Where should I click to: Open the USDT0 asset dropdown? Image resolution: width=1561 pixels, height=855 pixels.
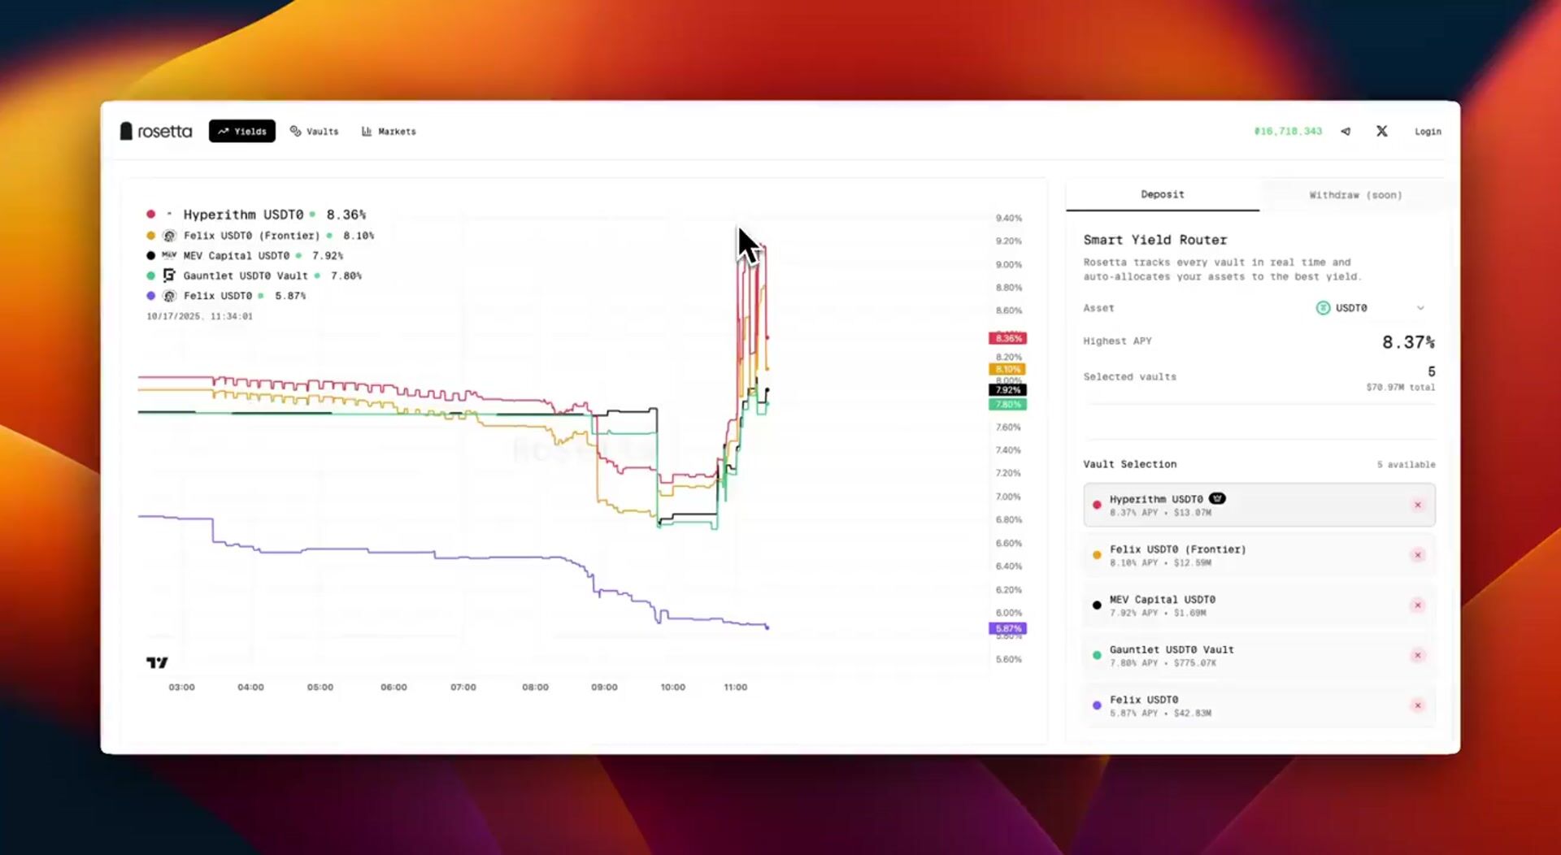(1371, 308)
